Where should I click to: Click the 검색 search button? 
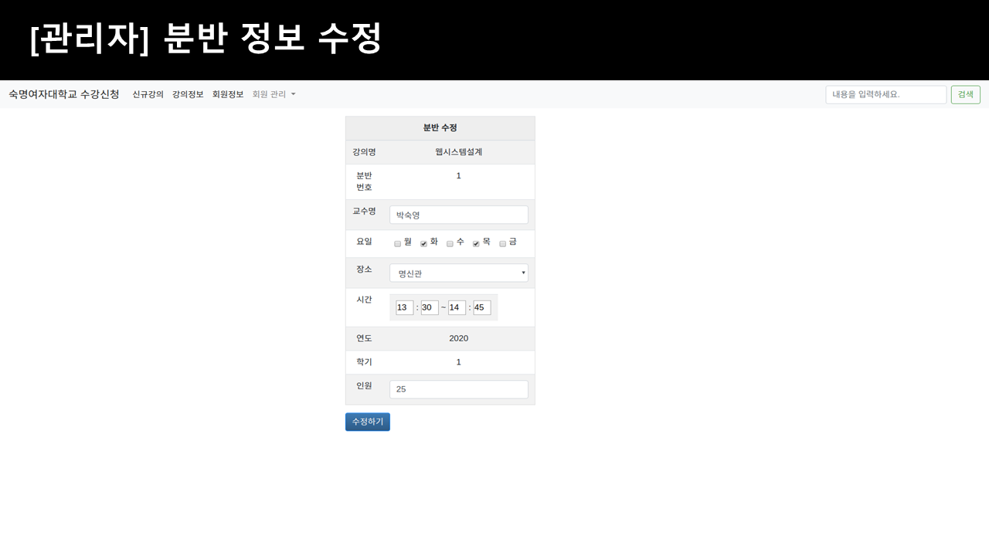pos(965,94)
